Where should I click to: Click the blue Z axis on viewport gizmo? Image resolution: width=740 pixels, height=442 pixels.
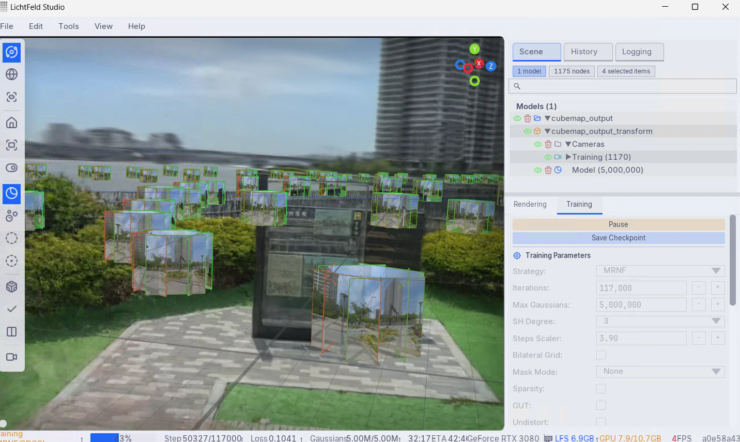tap(491, 66)
